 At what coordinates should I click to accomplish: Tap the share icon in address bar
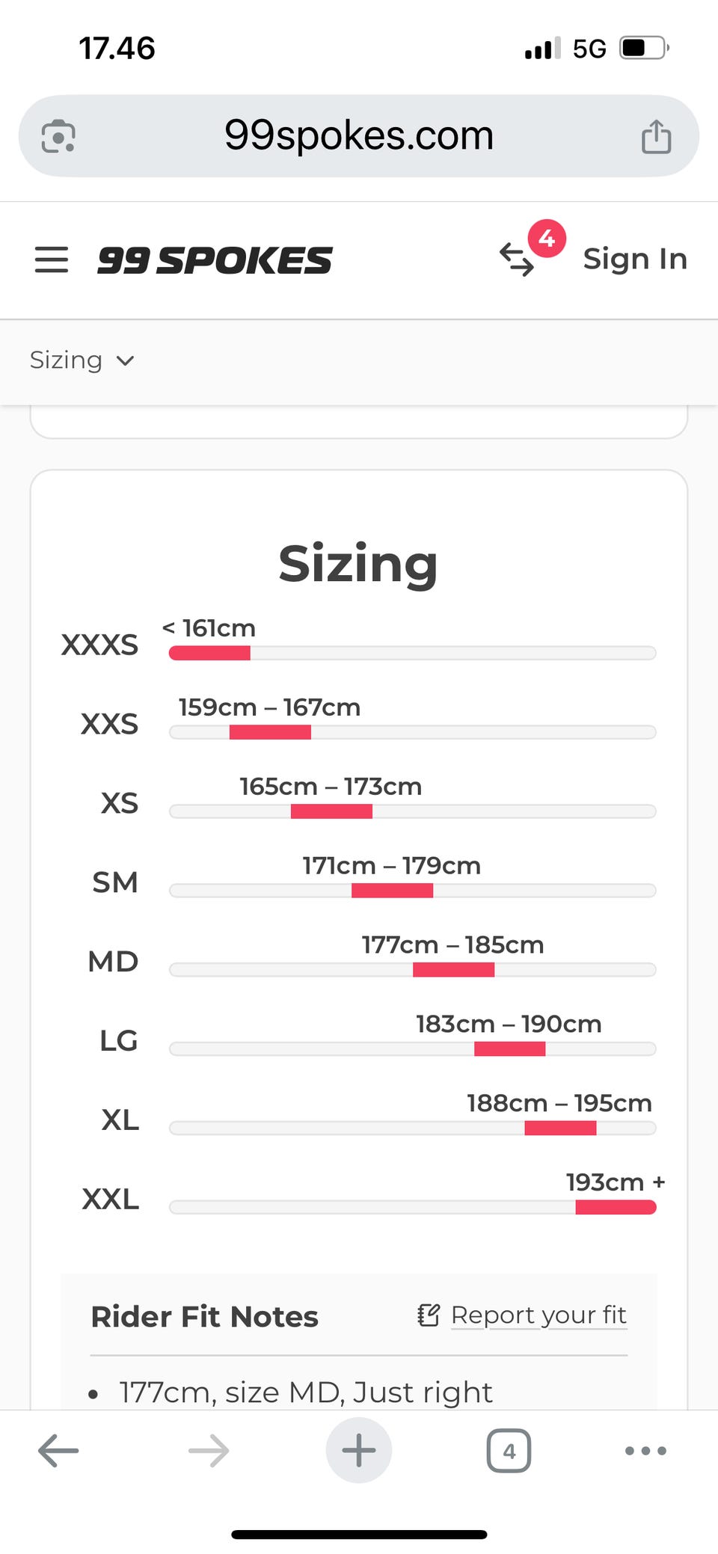(656, 136)
